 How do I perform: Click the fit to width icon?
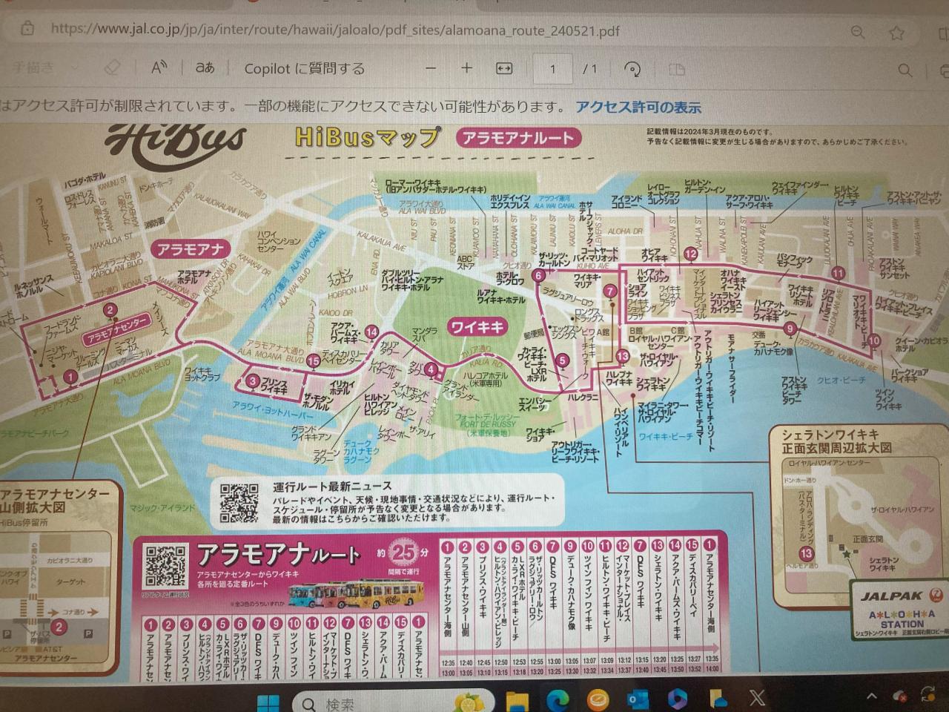coord(504,69)
